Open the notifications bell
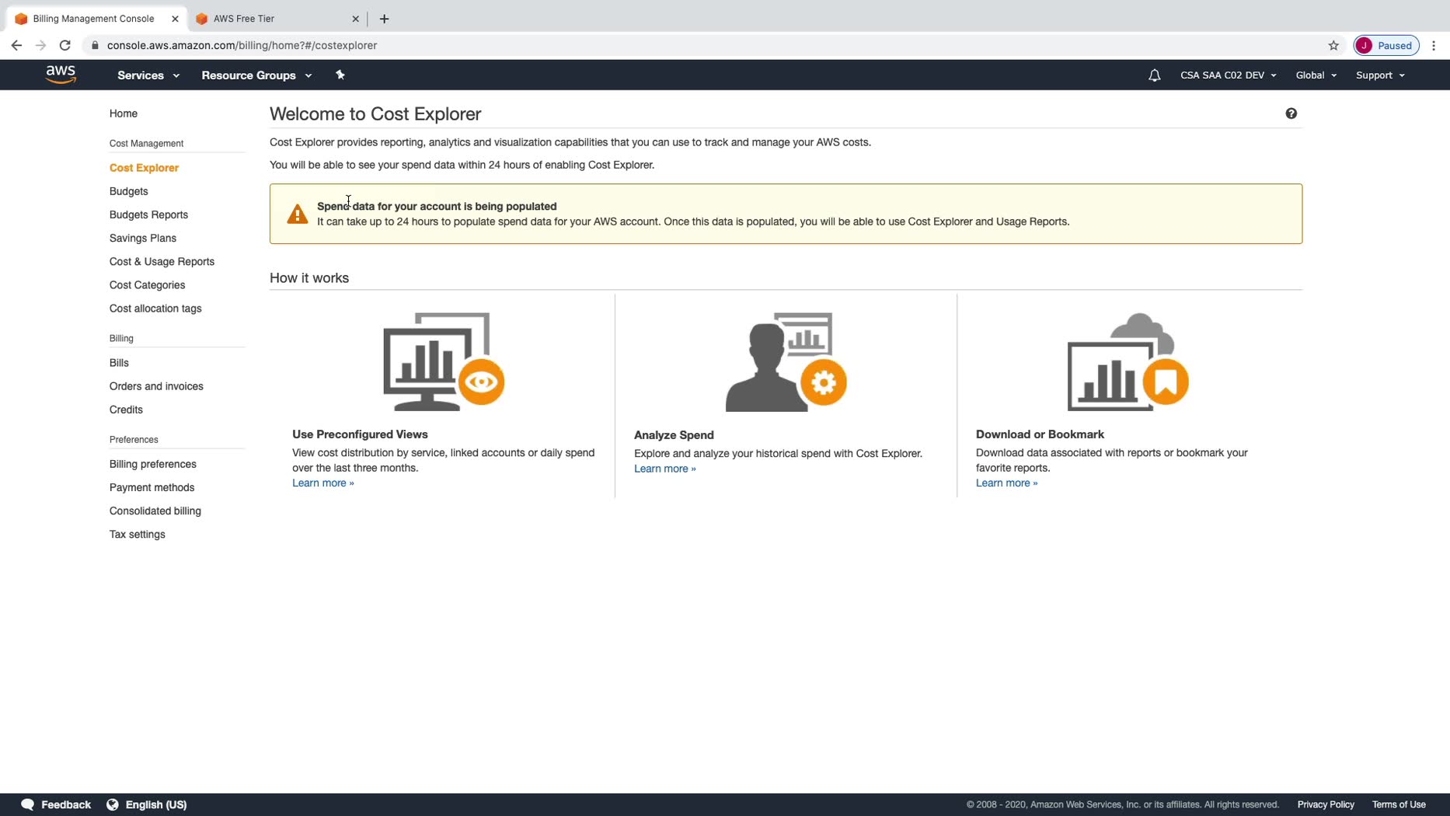 [x=1154, y=75]
